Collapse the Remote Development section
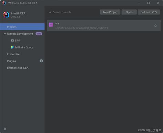The image size is (163, 133). 5,34
